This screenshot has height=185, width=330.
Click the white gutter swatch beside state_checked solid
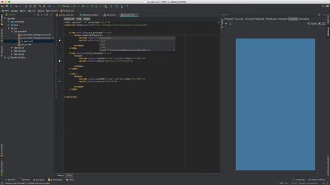(x=60, y=61)
